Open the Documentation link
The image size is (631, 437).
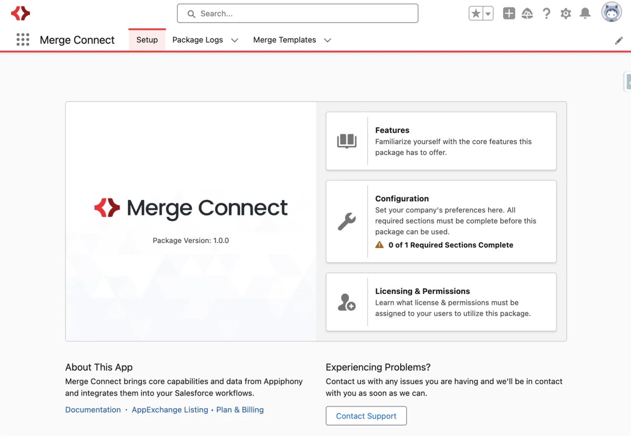coord(93,410)
